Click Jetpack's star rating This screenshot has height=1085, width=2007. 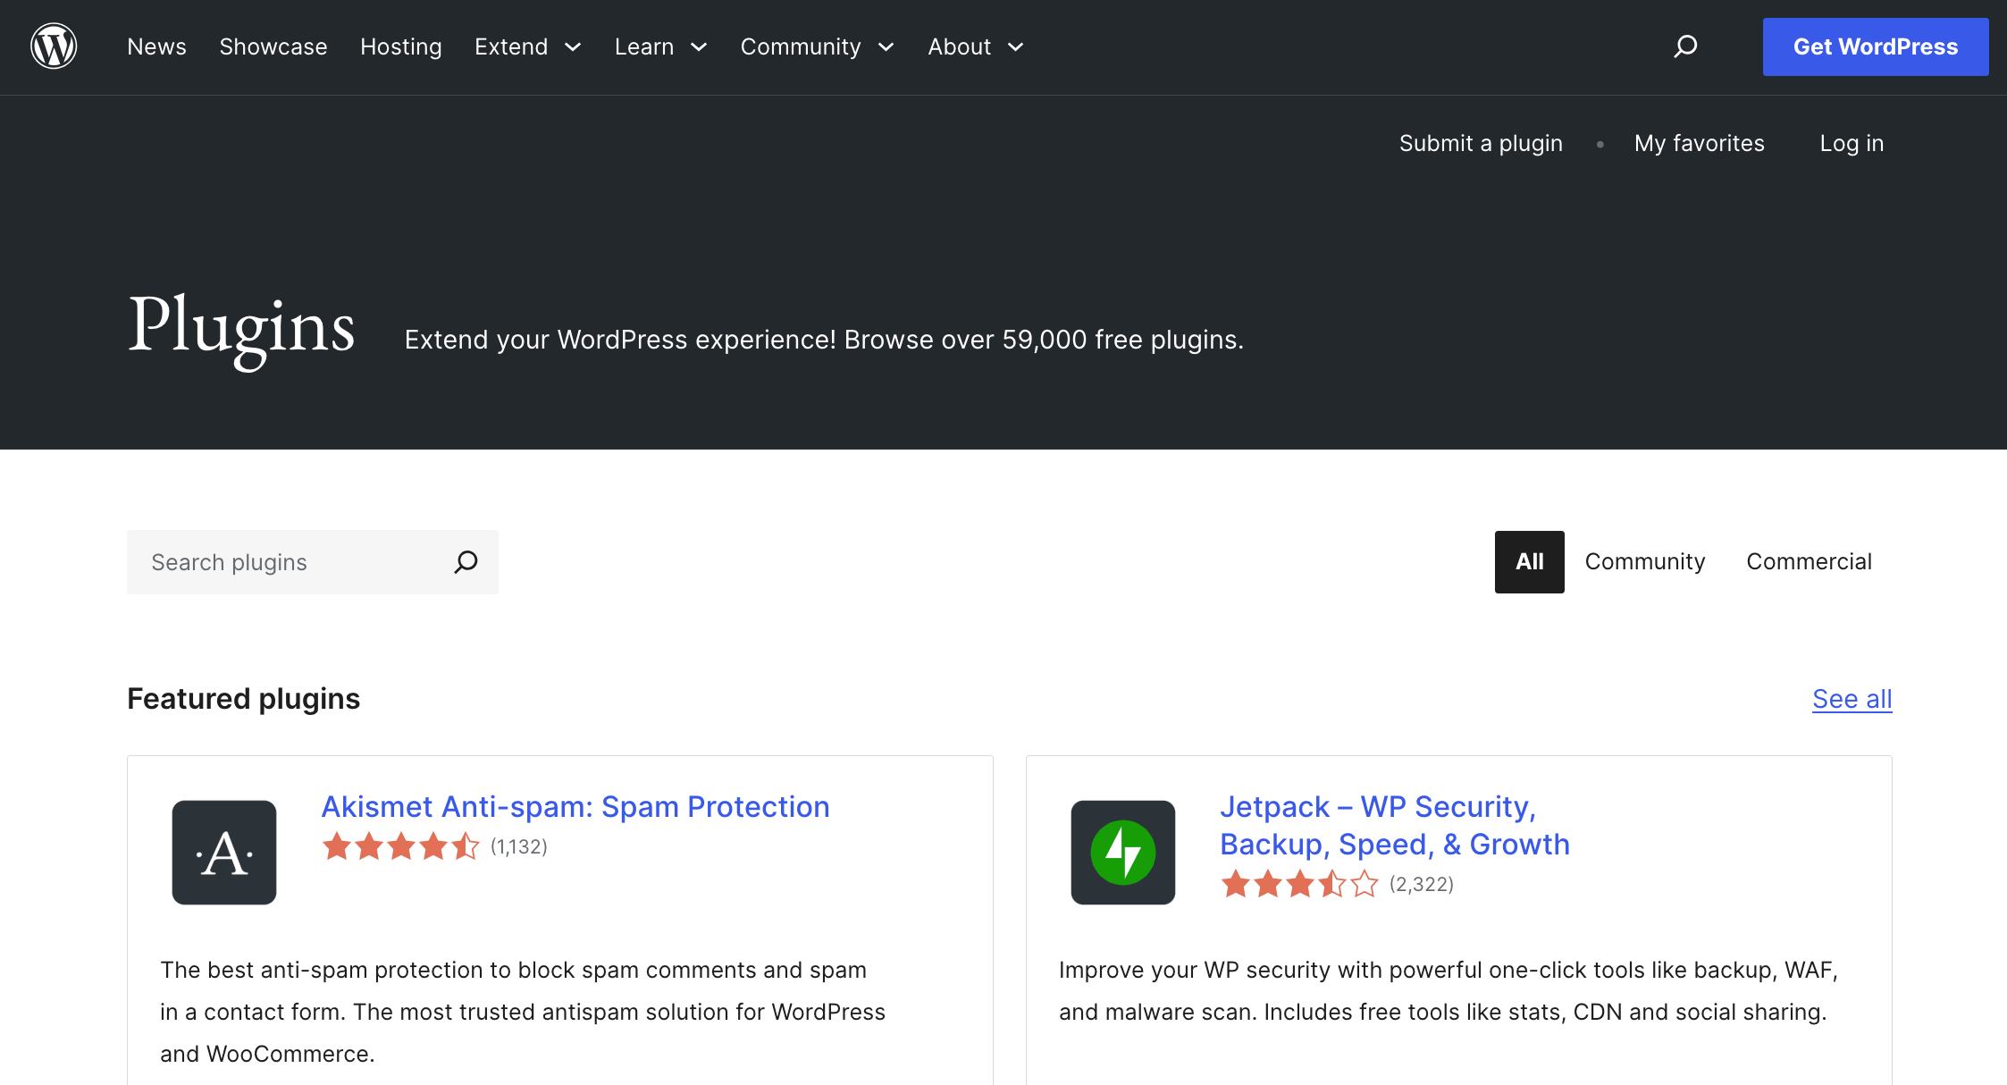[x=1299, y=884]
